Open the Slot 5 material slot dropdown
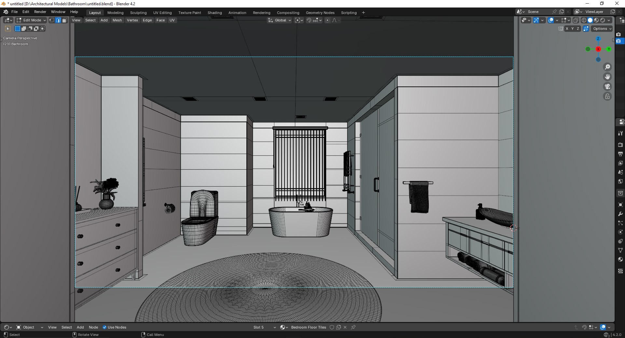 click(x=264, y=327)
